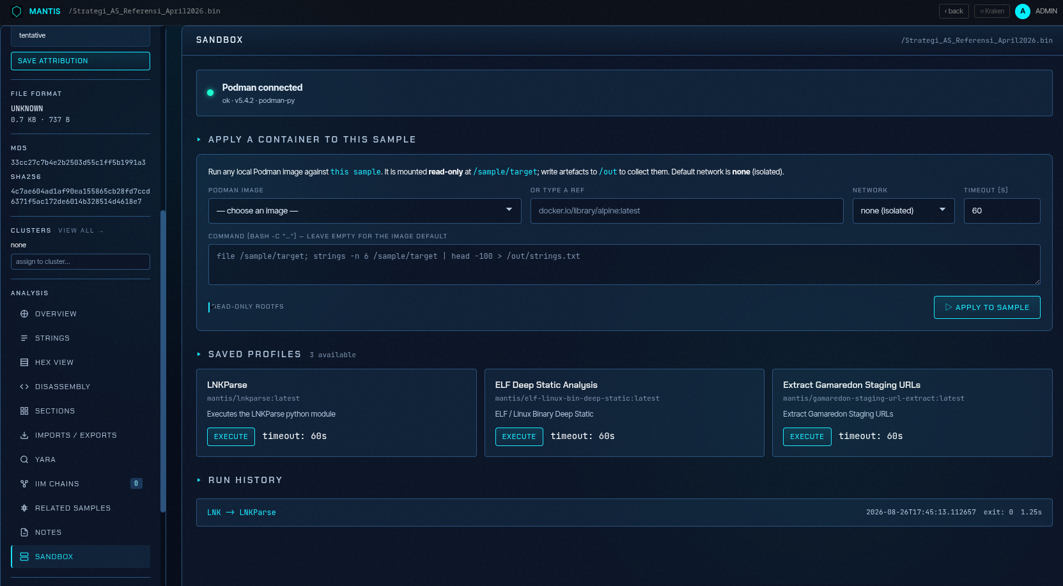1063x586 pixels.
Task: Open the Notes document icon
Action: (x=24, y=532)
